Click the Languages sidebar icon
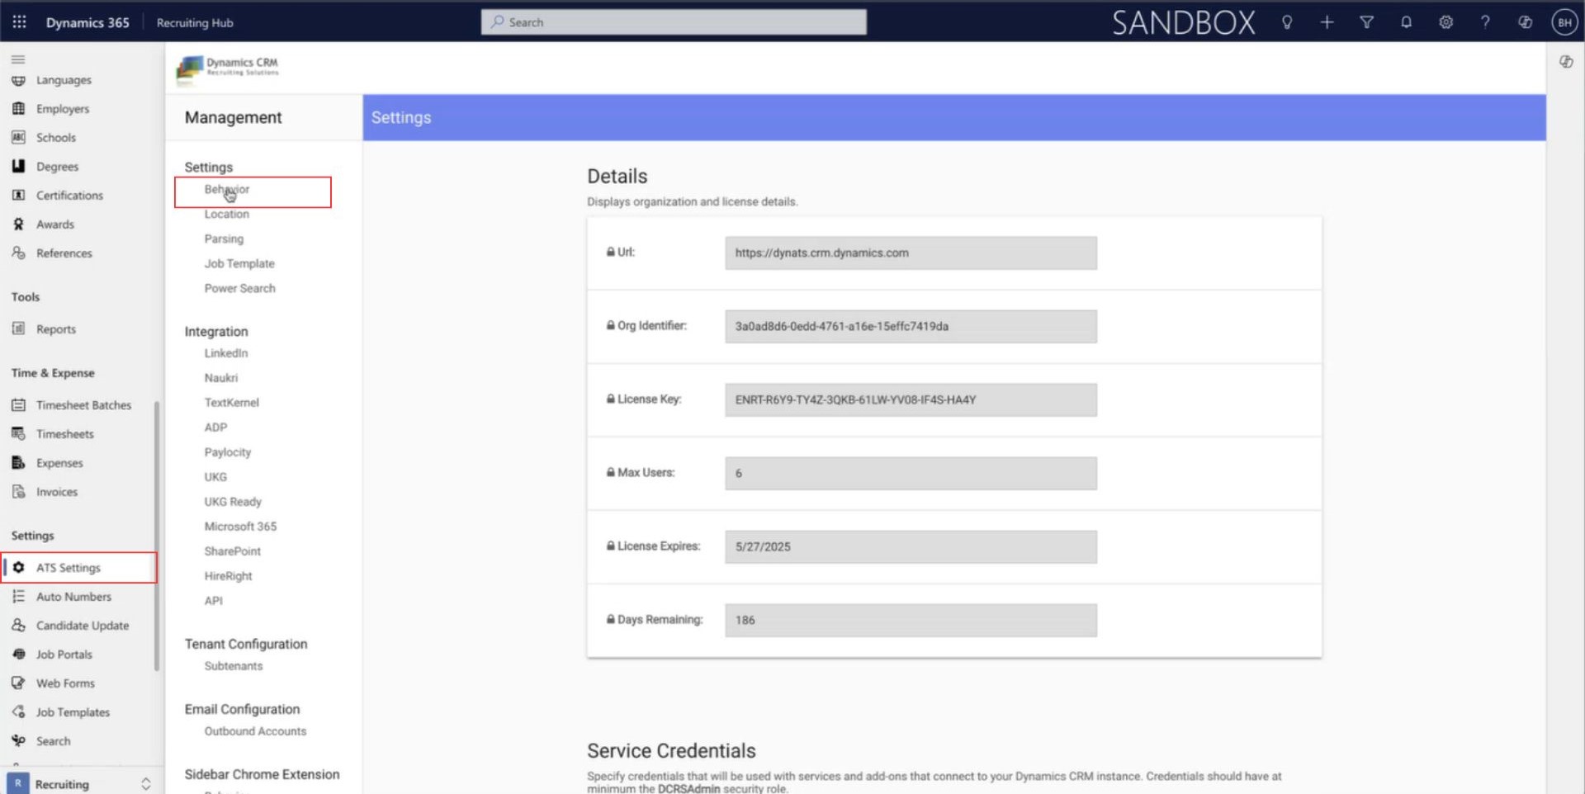The width and height of the screenshot is (1585, 794). pyautogui.click(x=18, y=80)
